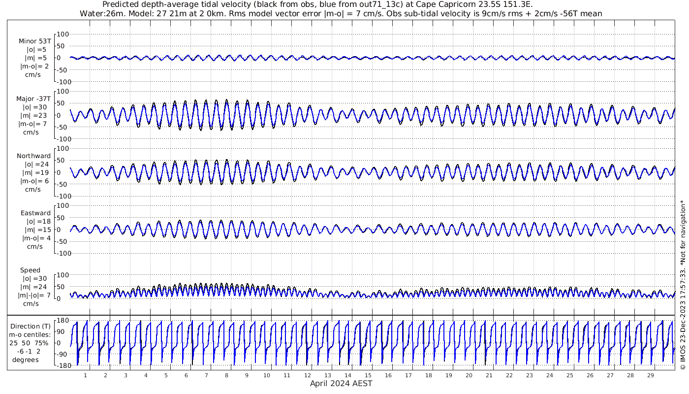Select the 'Major -37T' panel label

click(x=33, y=98)
